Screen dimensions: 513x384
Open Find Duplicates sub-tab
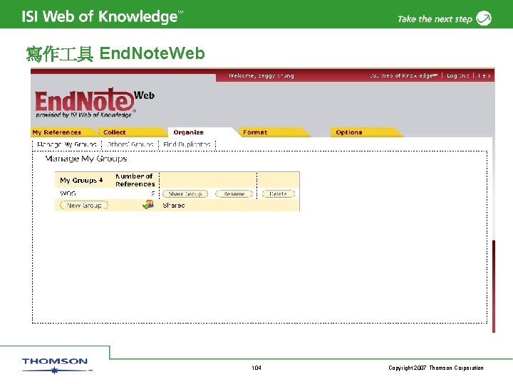coord(187,144)
